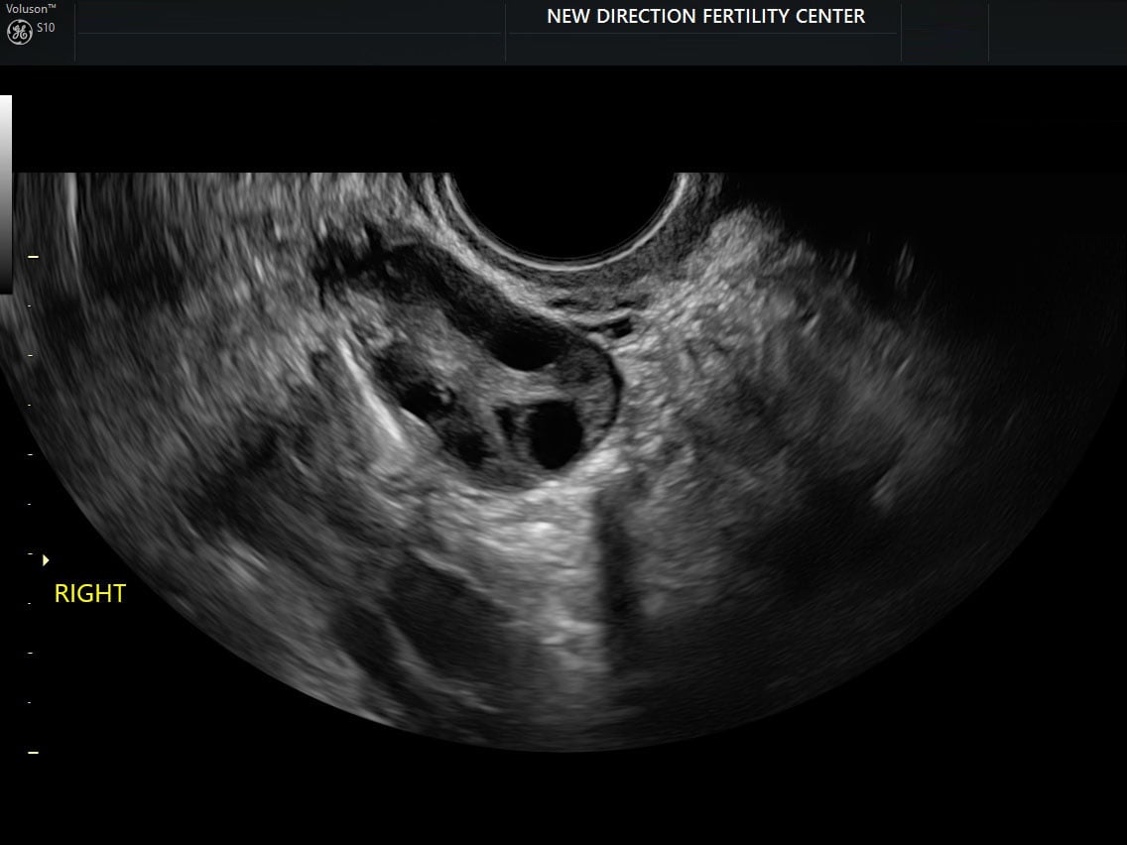Select the yellow RIGHT annotation label
This screenshot has height=845, width=1127.
pos(89,594)
